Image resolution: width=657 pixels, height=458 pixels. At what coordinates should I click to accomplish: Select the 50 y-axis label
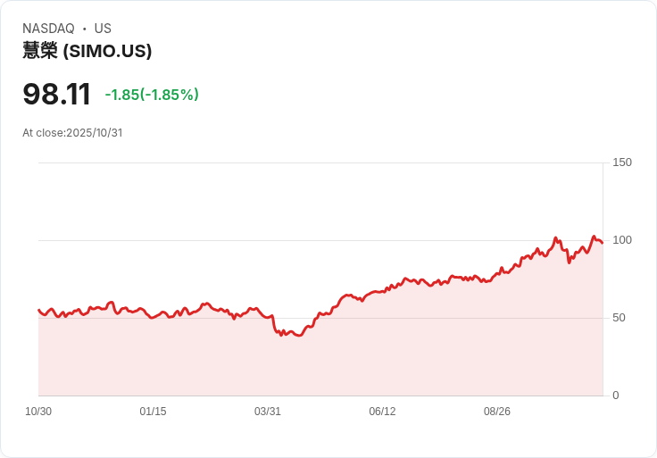pyautogui.click(x=619, y=318)
